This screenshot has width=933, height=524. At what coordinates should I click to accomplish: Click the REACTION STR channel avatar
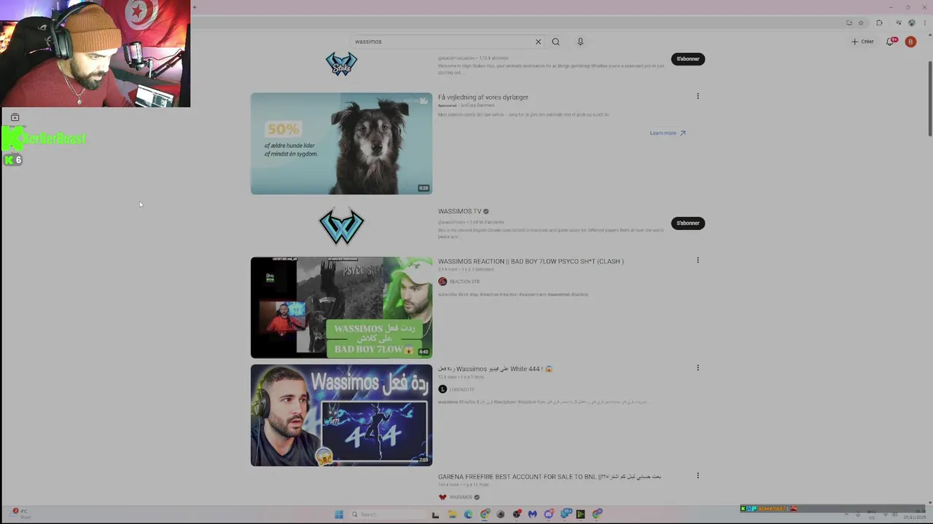click(x=442, y=282)
